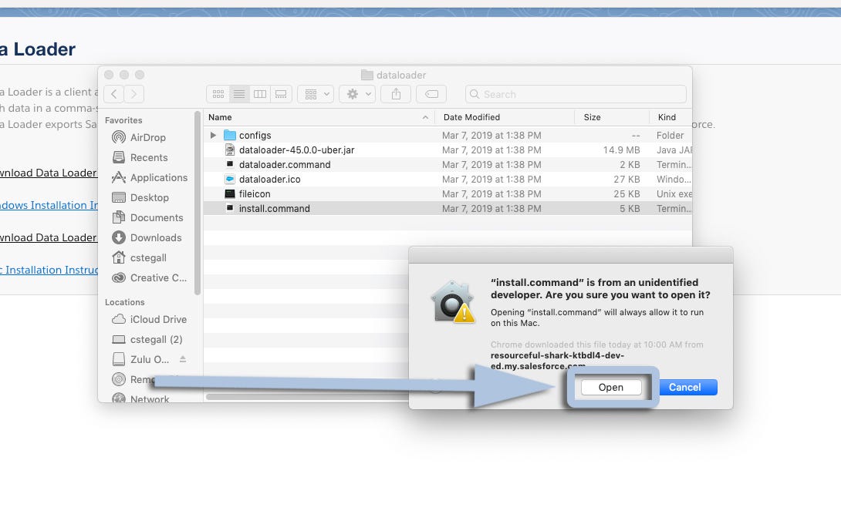Sort by Kind column header
This screenshot has width=841, height=521.
pyautogui.click(x=670, y=117)
